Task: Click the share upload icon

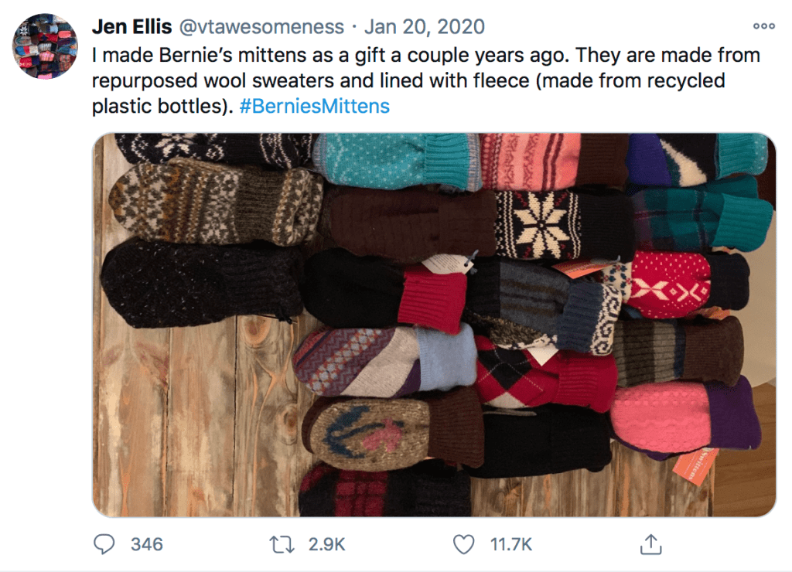Action: 650,544
